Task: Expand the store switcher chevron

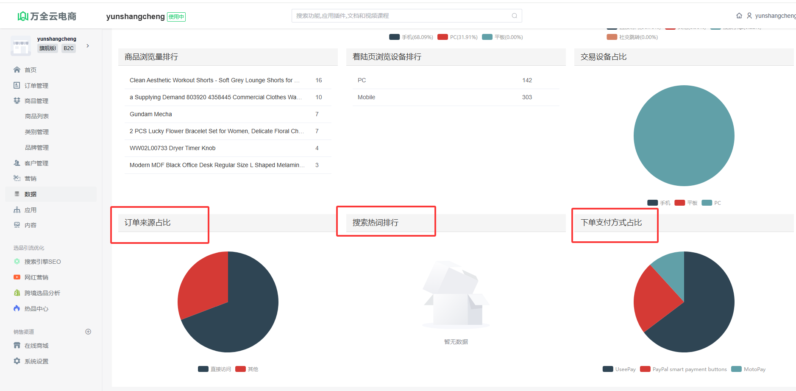Action: [88, 46]
